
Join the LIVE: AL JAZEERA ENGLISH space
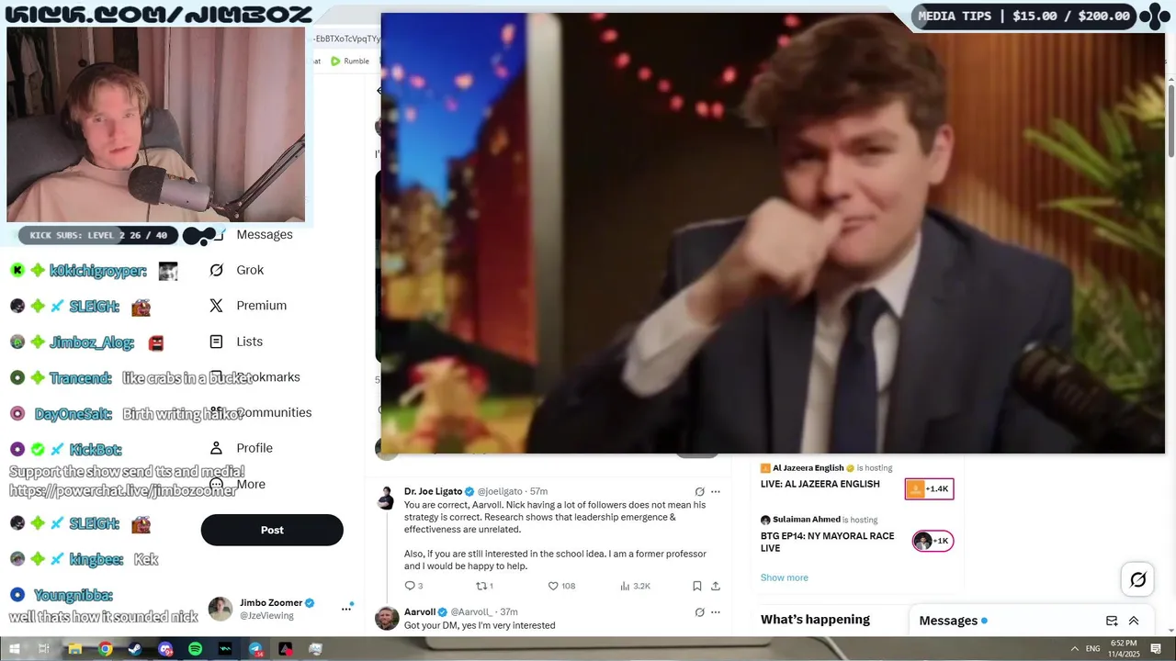pyautogui.click(x=929, y=489)
